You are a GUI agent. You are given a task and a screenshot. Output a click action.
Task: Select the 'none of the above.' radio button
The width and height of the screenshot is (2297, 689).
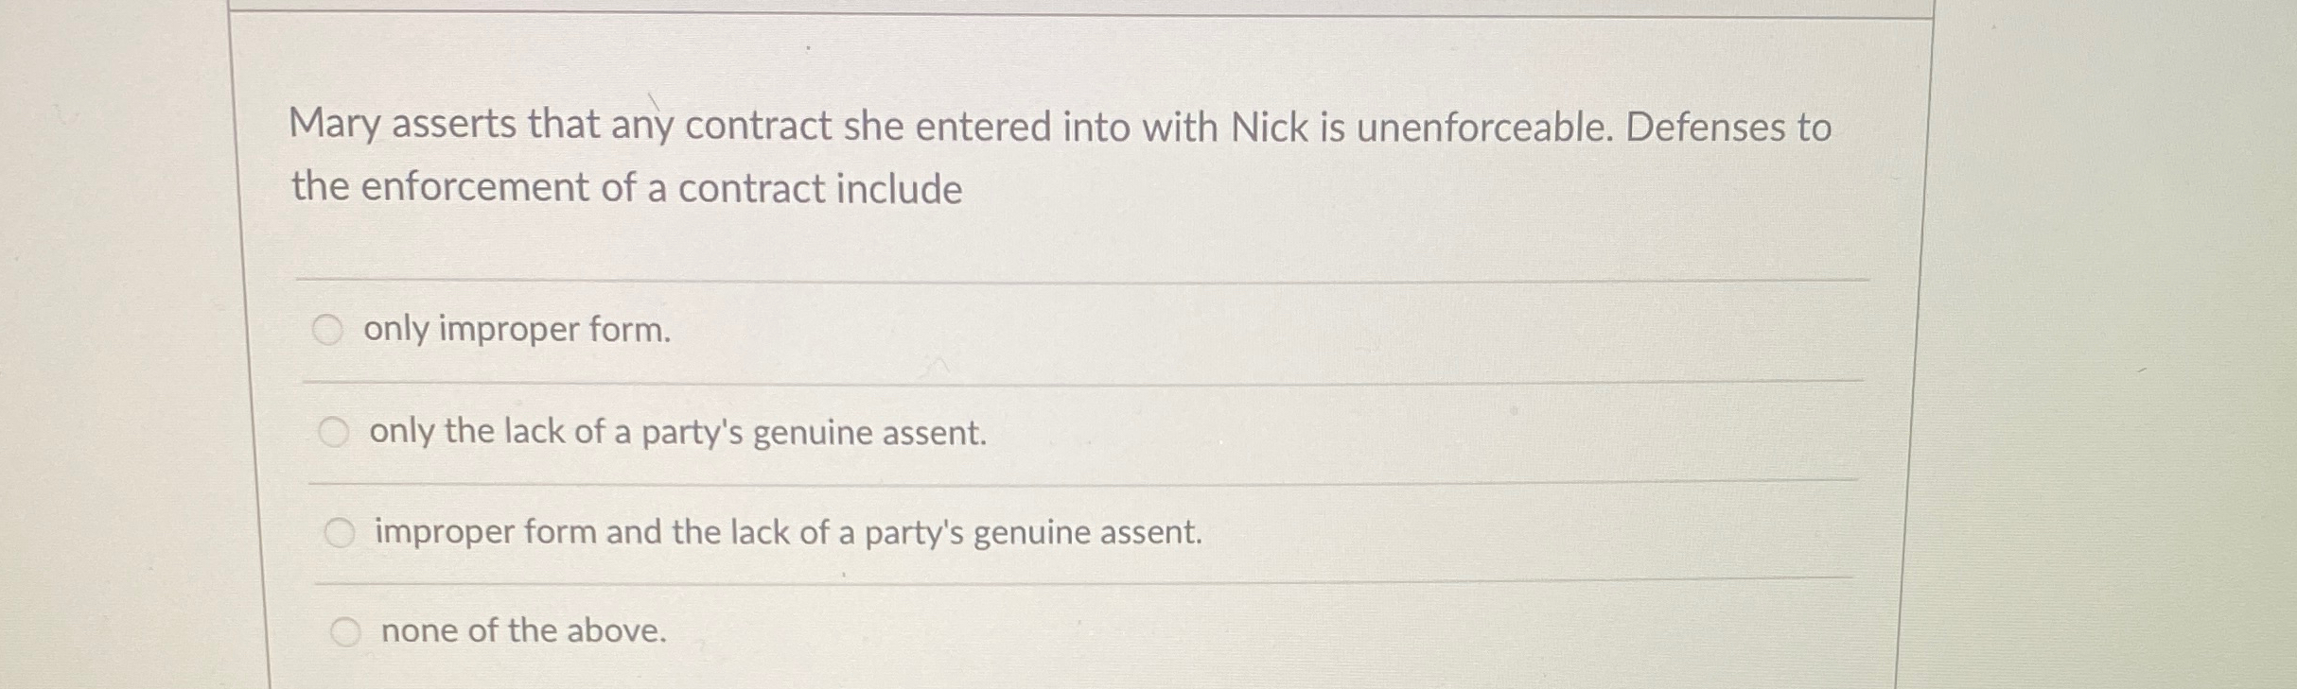coord(346,630)
